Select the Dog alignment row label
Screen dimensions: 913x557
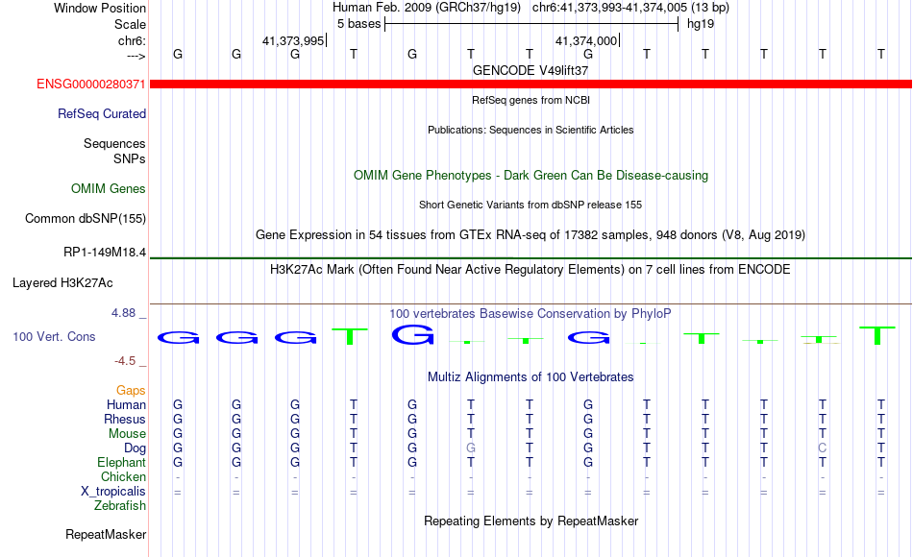coord(135,448)
